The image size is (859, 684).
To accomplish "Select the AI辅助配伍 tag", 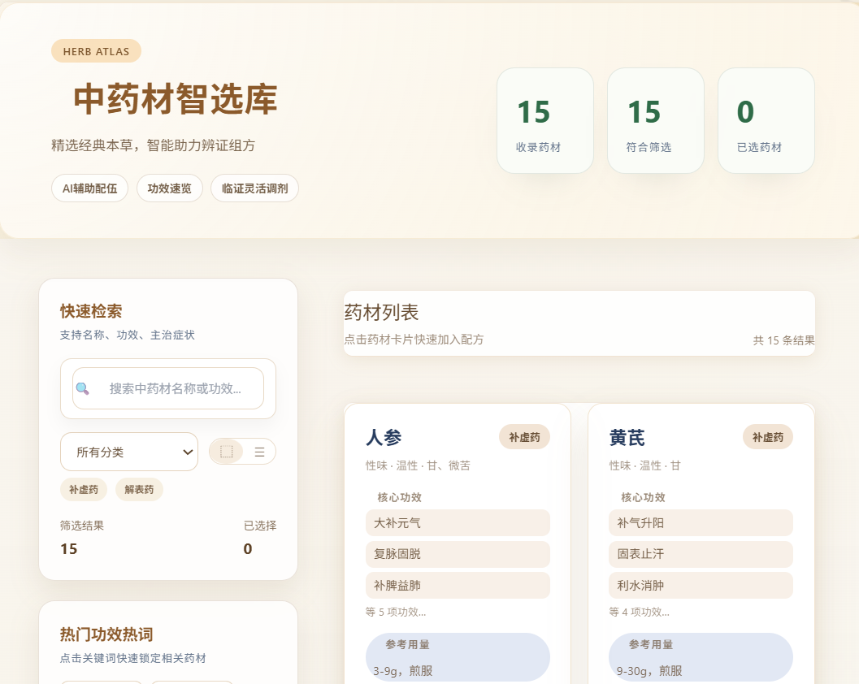I will pyautogui.click(x=89, y=188).
